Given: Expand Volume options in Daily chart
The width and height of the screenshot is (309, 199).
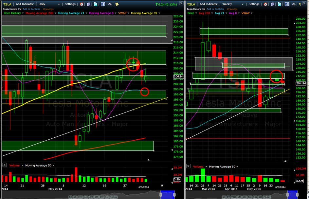Looking at the screenshot, I should 23,166.
